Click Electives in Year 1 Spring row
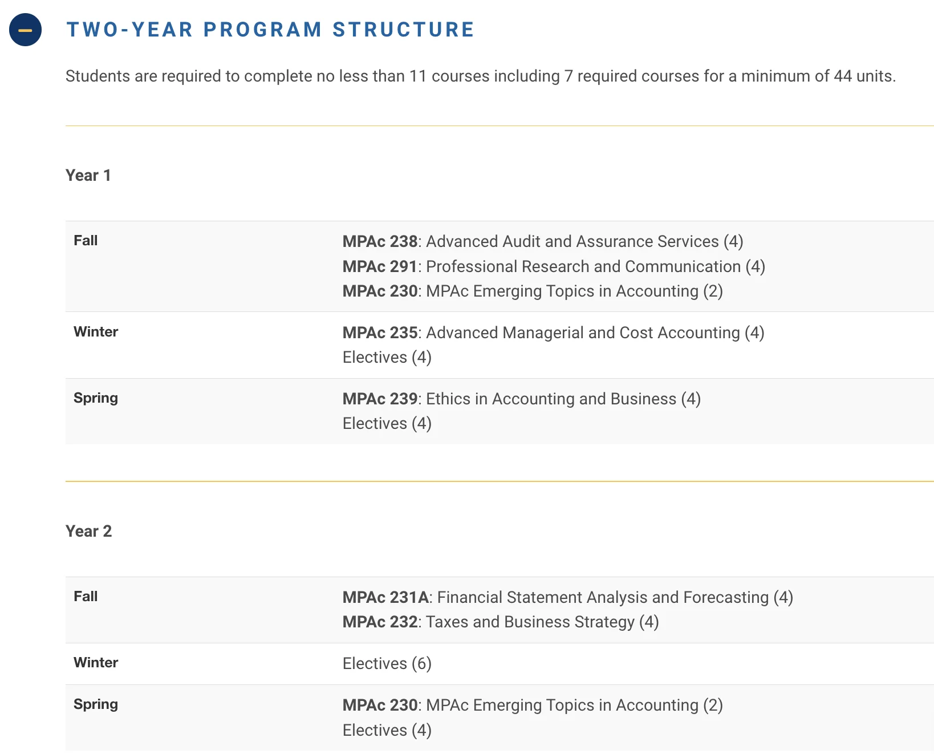Screen dimensions: 934x754 click(x=387, y=423)
